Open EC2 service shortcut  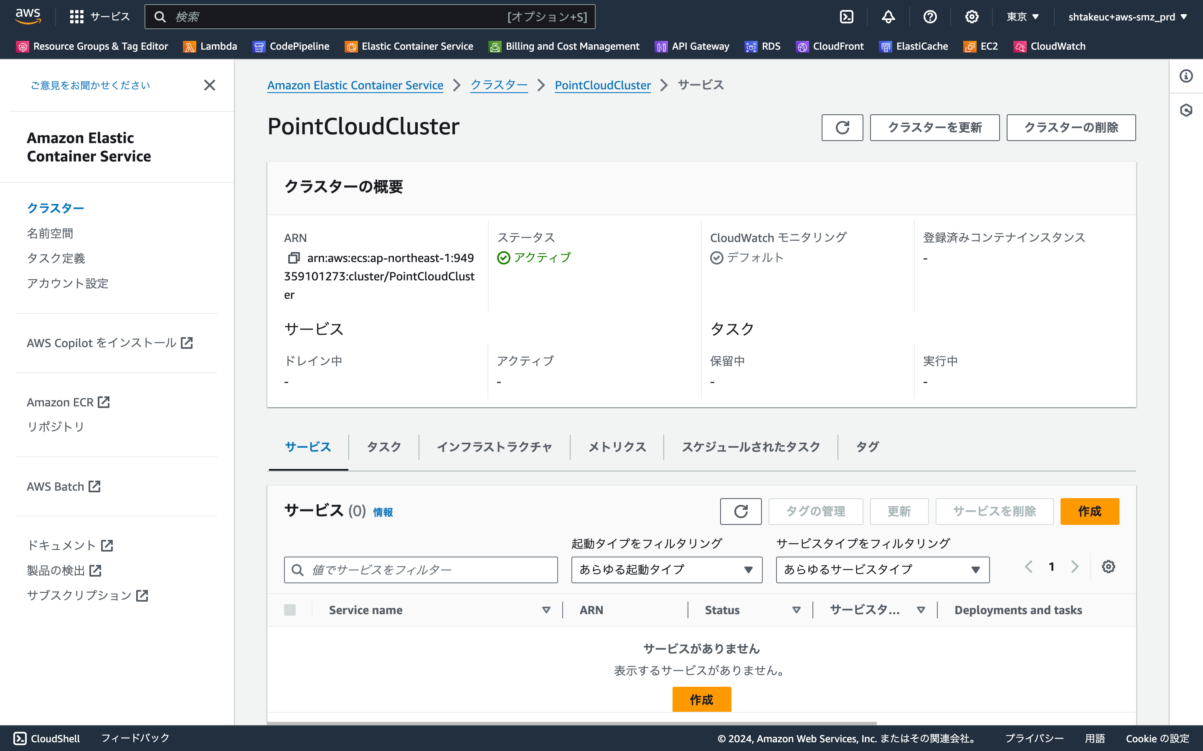981,46
